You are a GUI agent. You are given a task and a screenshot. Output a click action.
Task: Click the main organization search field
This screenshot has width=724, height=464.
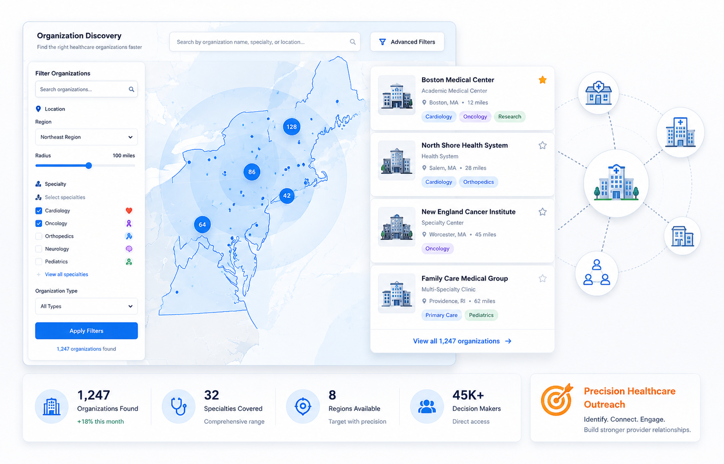(x=265, y=42)
